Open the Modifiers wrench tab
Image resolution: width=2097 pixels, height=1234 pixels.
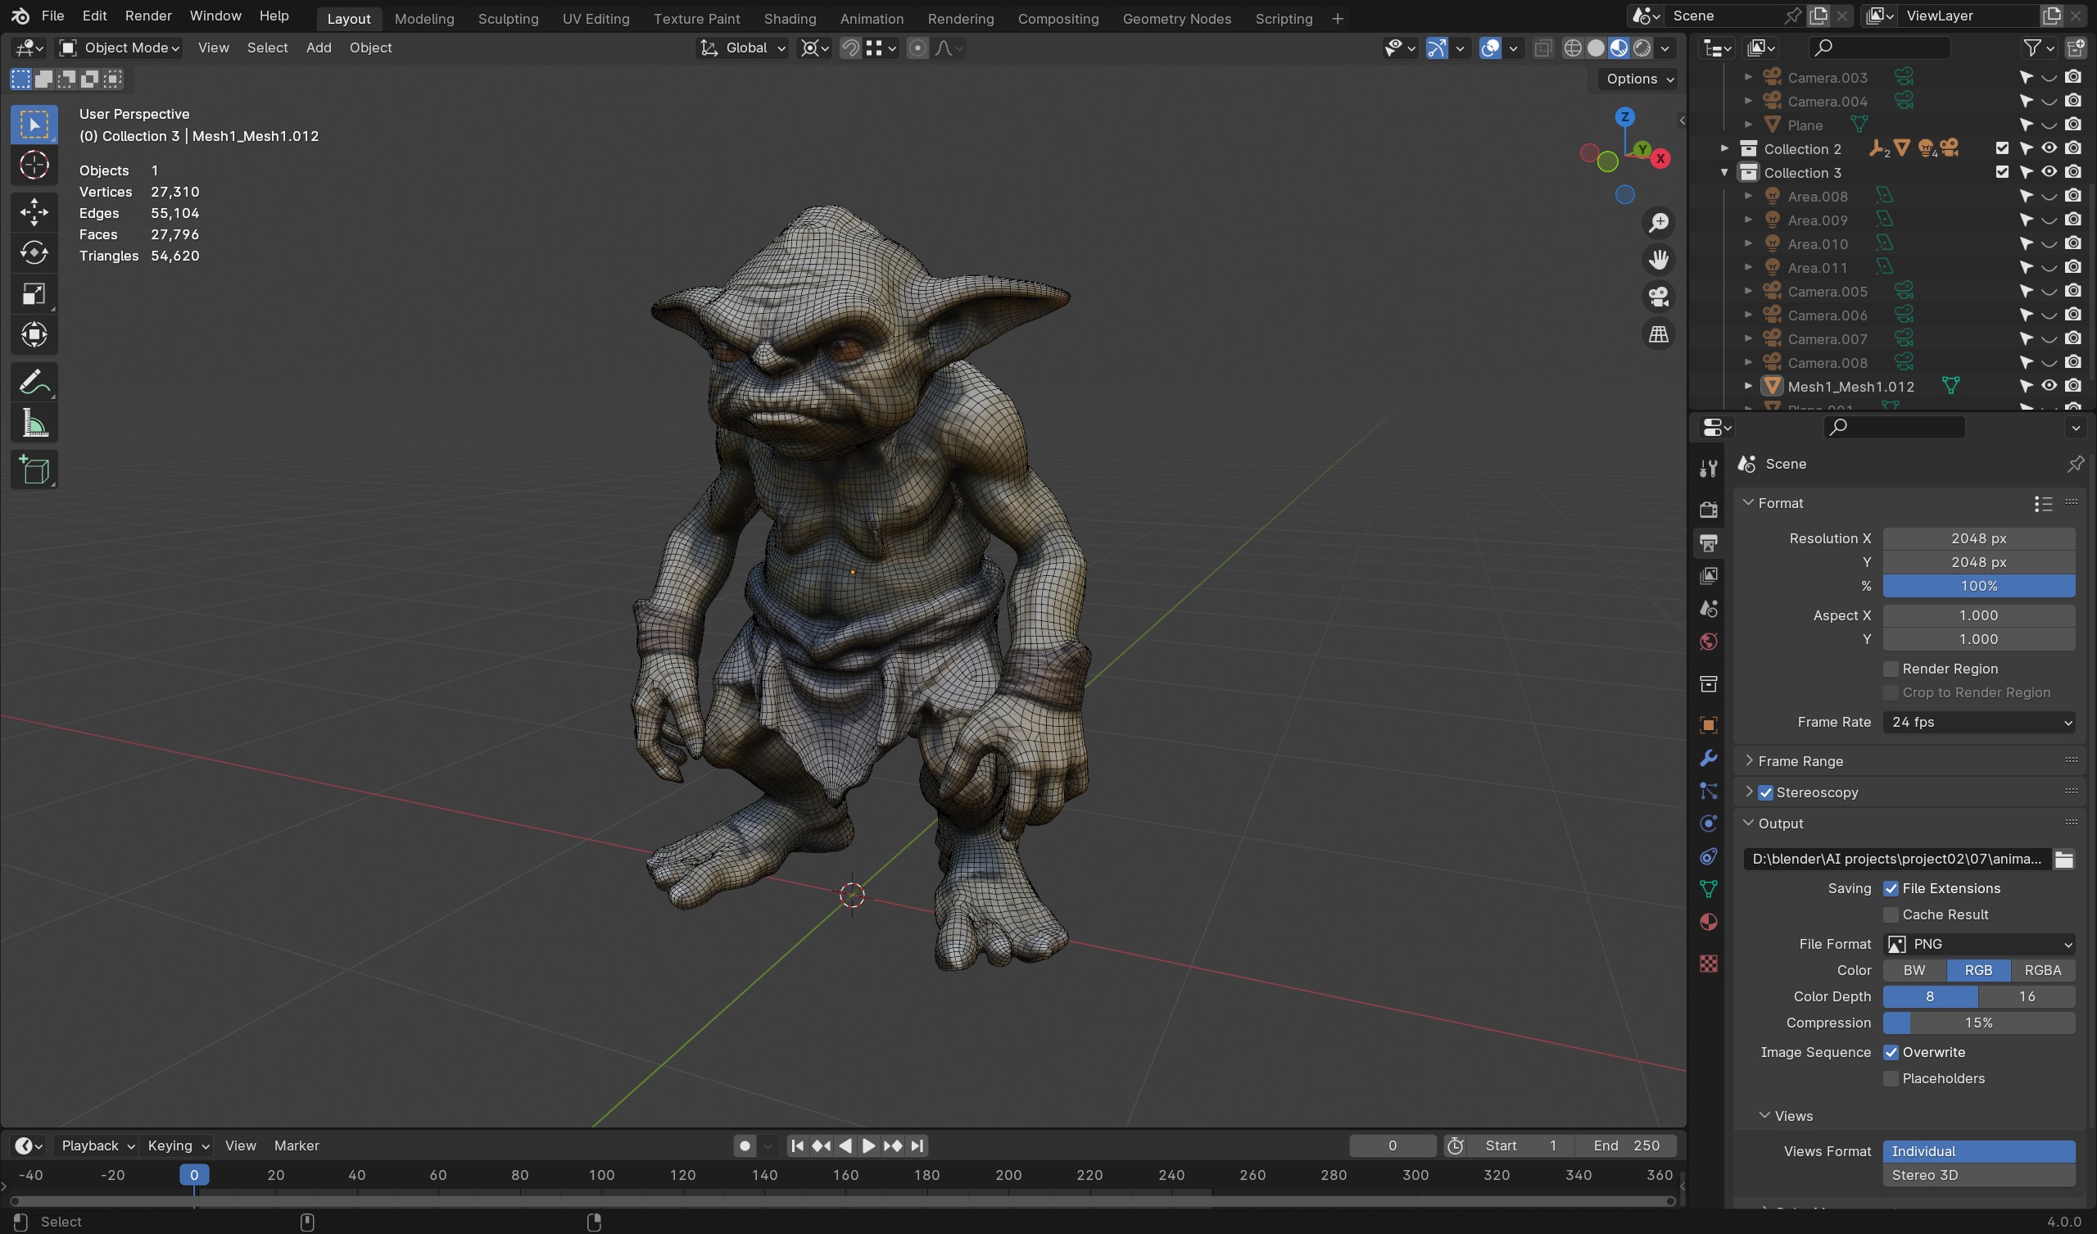[x=1709, y=758]
